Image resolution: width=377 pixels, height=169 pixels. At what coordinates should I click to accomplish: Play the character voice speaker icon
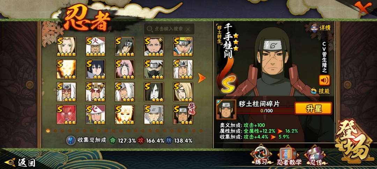(x=324, y=80)
